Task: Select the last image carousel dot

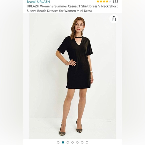Action: tap(87, 142)
